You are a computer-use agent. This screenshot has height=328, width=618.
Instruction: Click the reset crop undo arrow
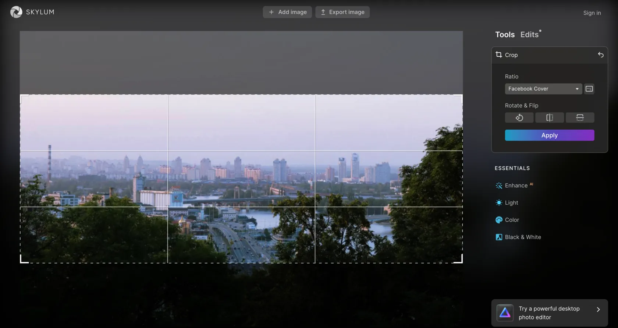pos(600,55)
